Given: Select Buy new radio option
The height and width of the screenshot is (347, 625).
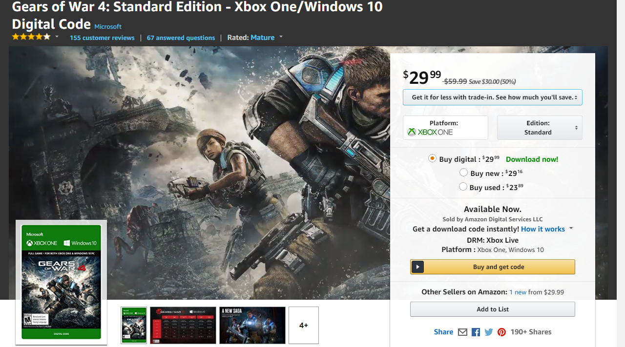Looking at the screenshot, I should 464,173.
